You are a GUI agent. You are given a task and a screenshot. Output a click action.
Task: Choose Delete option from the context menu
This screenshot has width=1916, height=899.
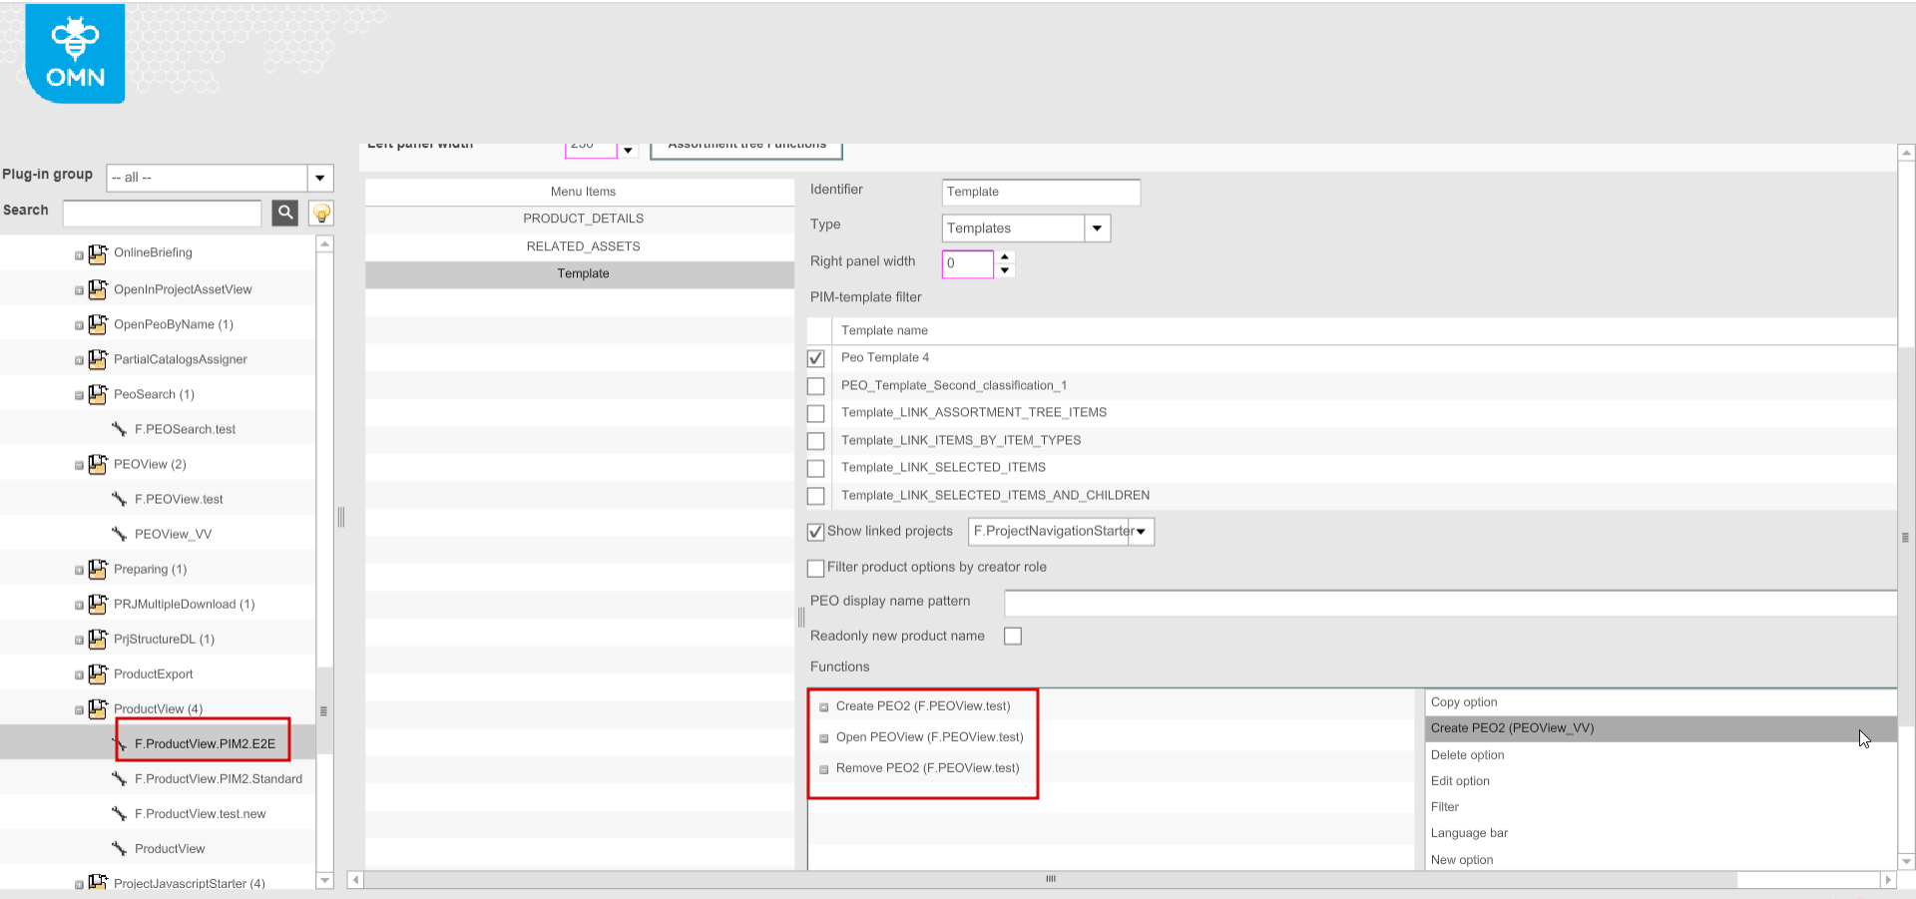click(1467, 755)
